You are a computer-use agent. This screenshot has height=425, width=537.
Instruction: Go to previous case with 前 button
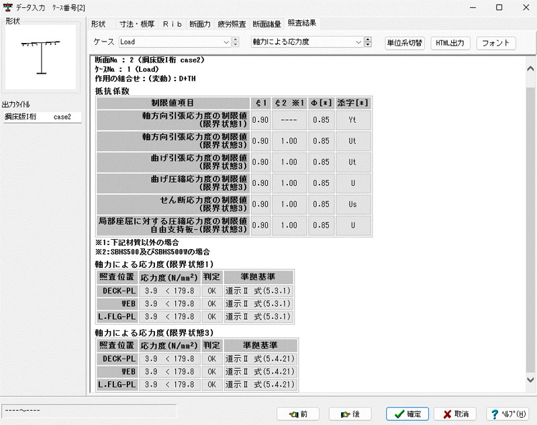pyautogui.click(x=298, y=414)
